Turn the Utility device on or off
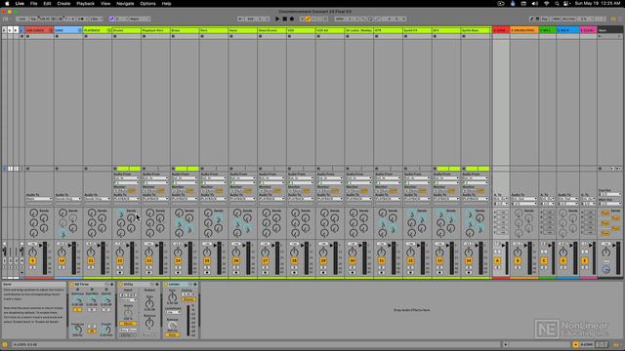625x351 pixels. coord(120,284)
